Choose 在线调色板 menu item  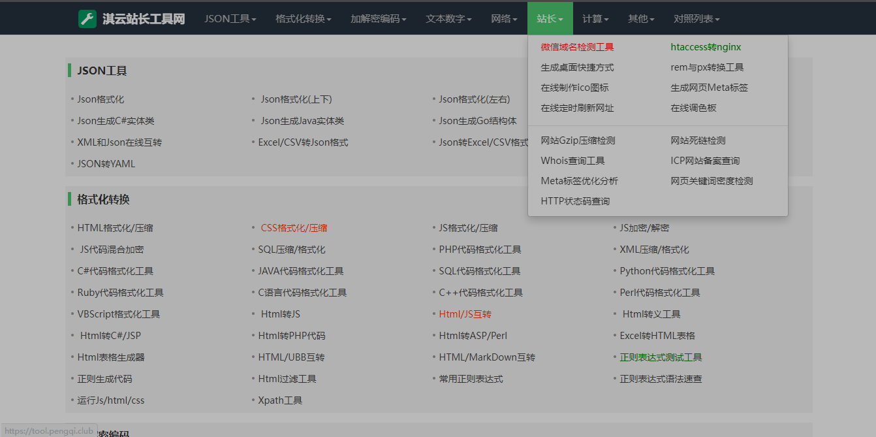pos(693,108)
